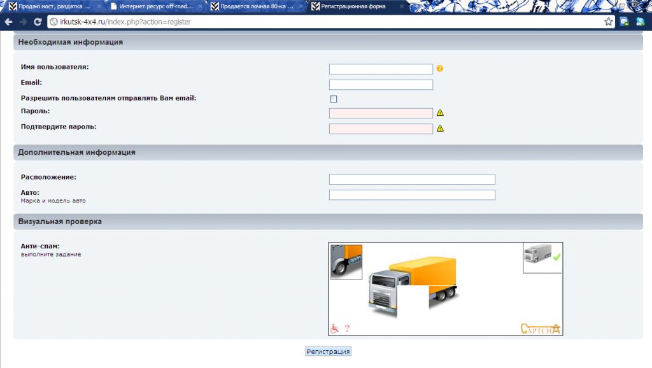Image resolution: width=652 pixels, height=368 pixels.
Task: Focus the Имя пользователя input field
Action: coord(381,69)
